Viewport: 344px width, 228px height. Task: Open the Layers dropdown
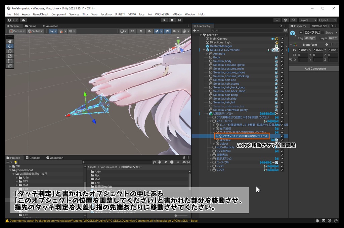308,20
